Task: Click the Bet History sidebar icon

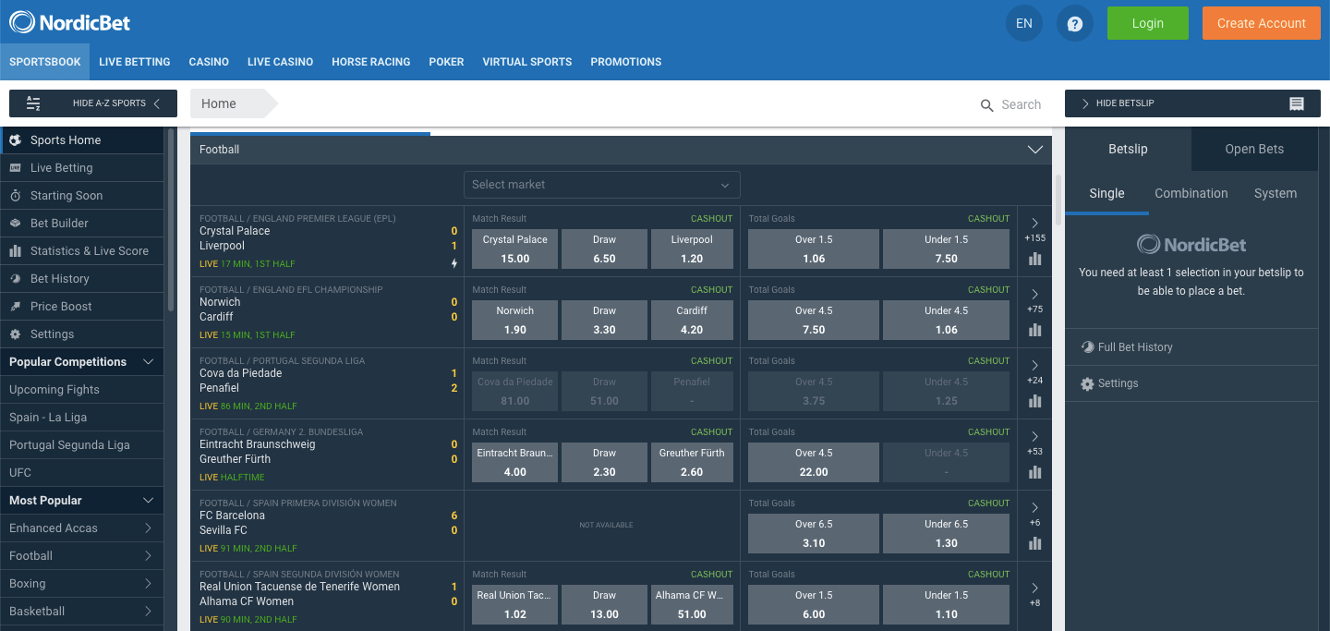Action: click(x=15, y=279)
